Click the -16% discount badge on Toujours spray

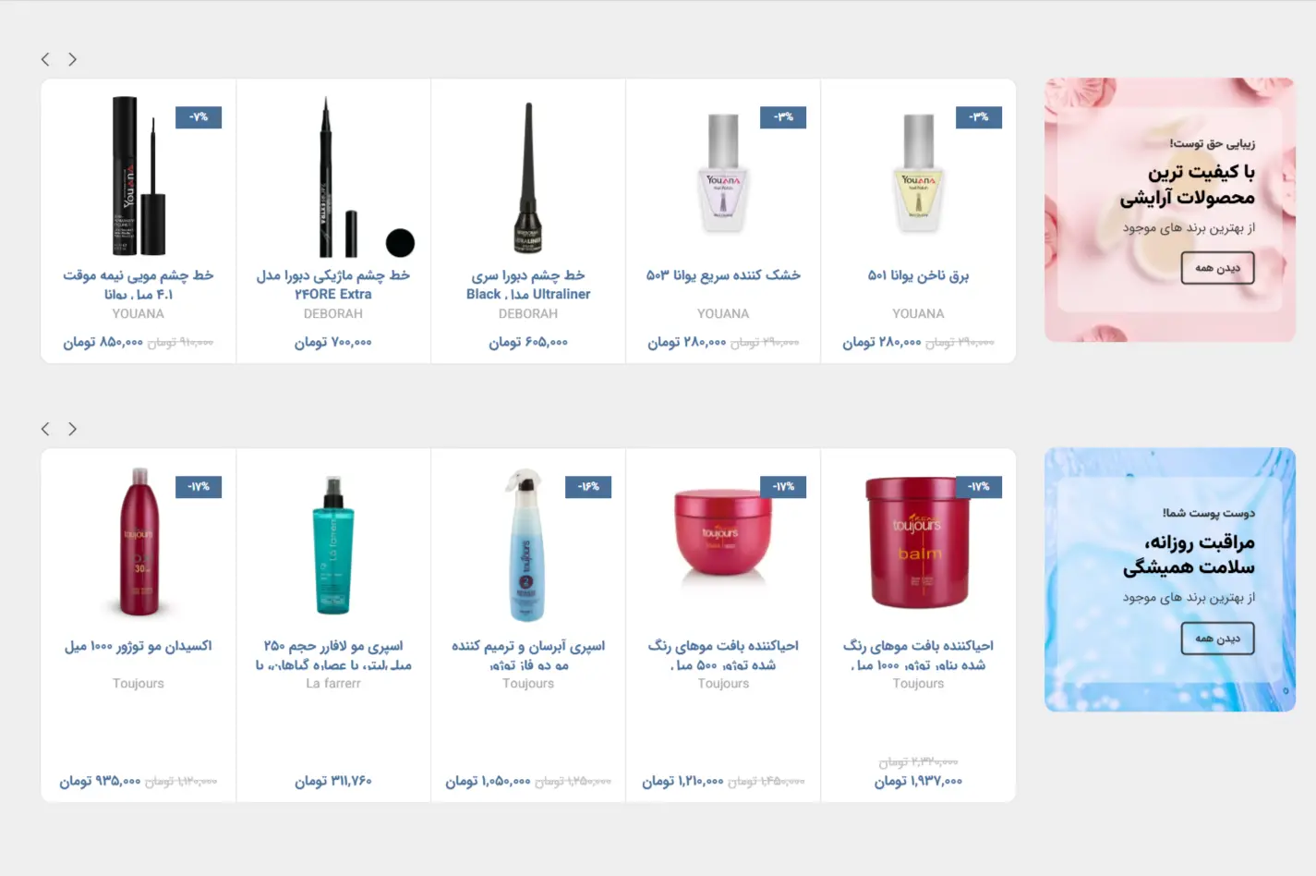588,487
